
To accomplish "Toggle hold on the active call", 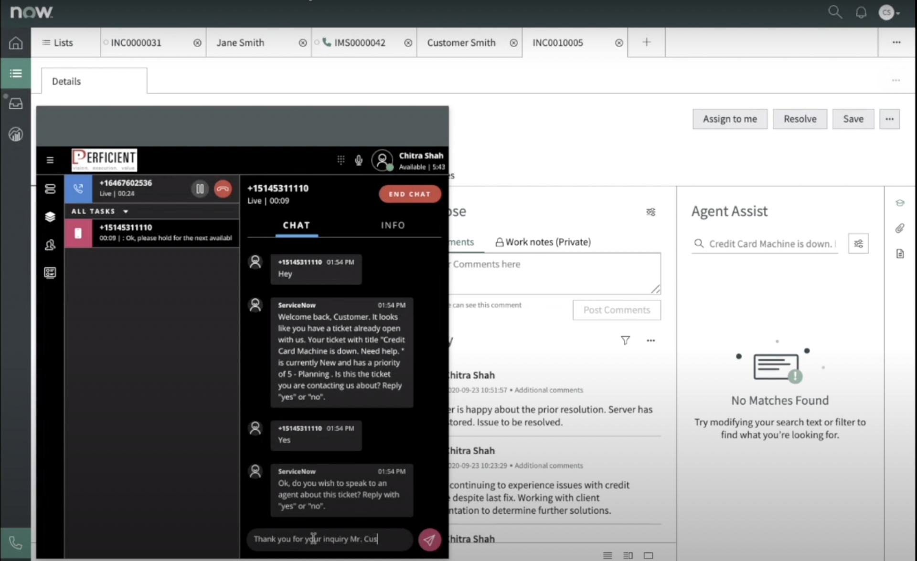I will click(200, 189).
